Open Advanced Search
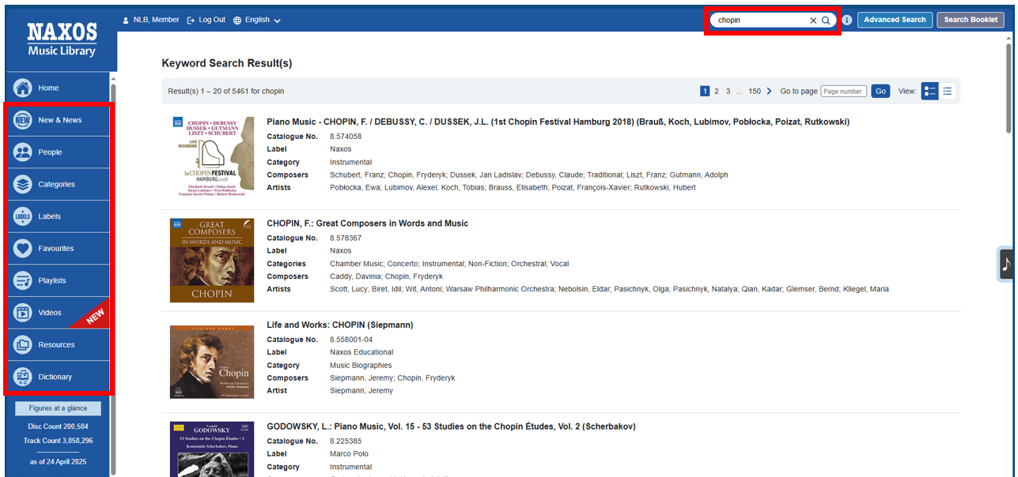This screenshot has width=1018, height=477. (895, 20)
